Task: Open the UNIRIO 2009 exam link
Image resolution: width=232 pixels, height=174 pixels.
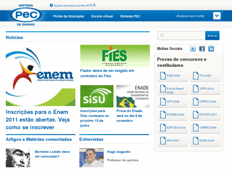Action: click(x=208, y=128)
